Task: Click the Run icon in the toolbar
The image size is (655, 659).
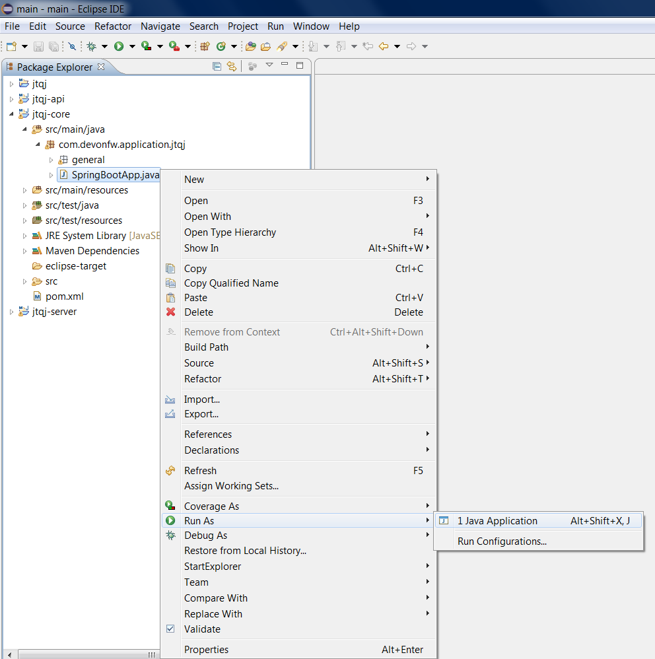Action: (x=119, y=46)
